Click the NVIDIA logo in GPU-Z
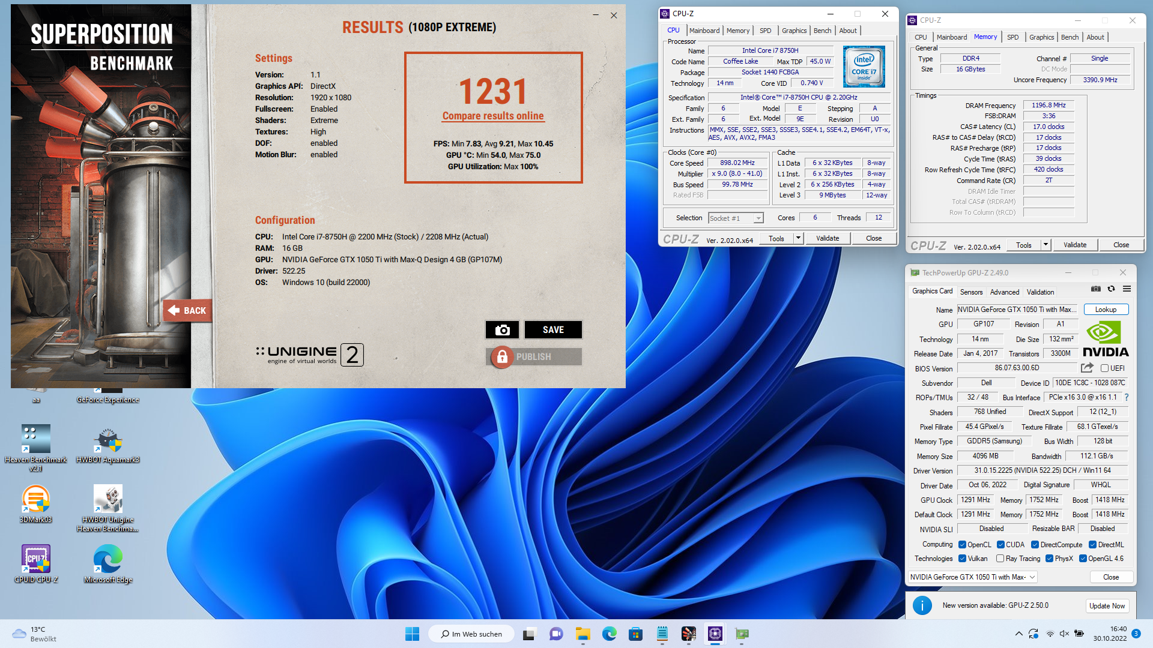Image resolution: width=1153 pixels, height=648 pixels. [1106, 339]
